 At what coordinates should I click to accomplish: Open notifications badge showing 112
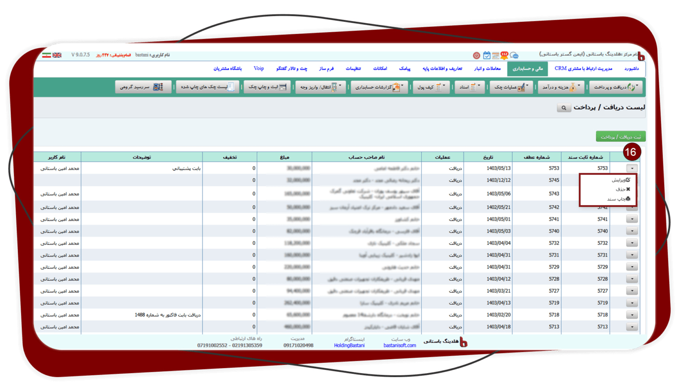[x=504, y=55]
